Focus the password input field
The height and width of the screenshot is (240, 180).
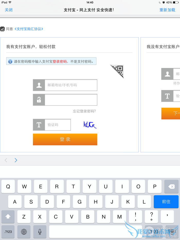coord(71,100)
